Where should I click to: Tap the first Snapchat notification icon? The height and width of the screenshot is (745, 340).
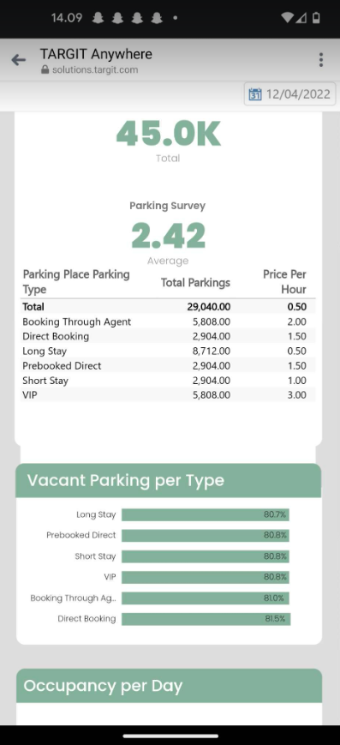click(x=98, y=18)
